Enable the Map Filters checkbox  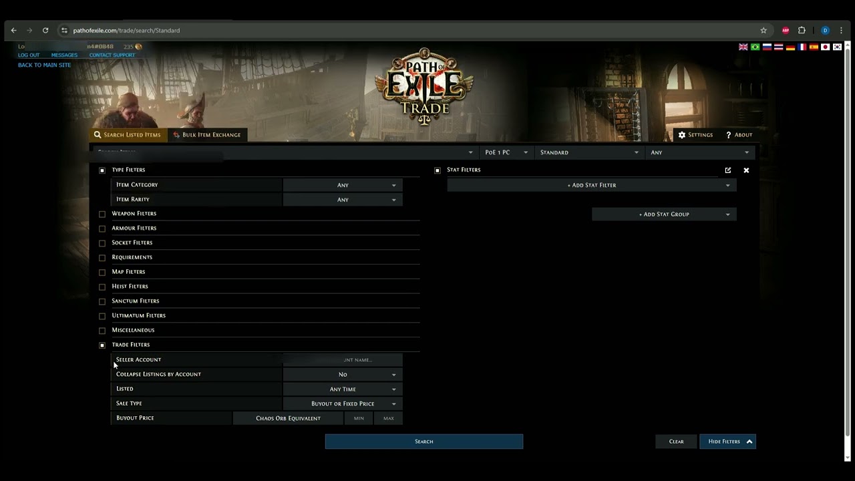tap(102, 273)
